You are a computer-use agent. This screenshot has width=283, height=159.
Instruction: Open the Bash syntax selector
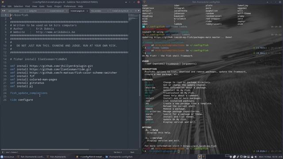click(x=132, y=152)
